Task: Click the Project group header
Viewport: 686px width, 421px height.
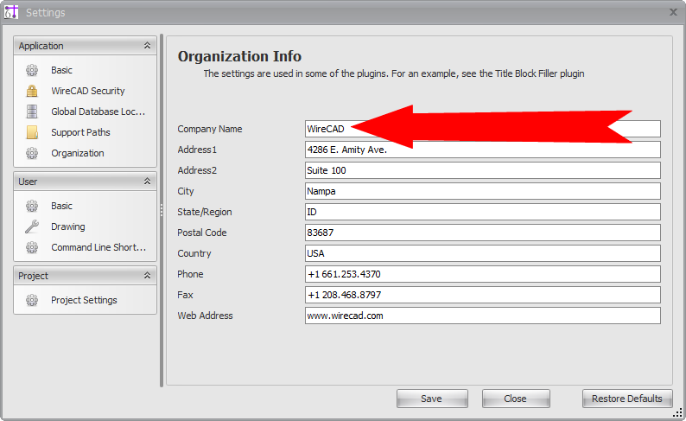Action: click(x=85, y=275)
